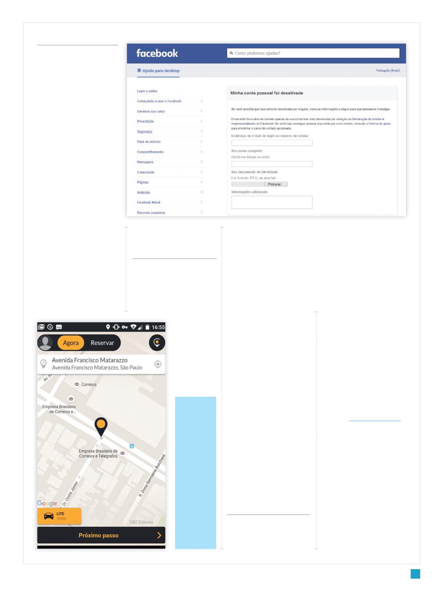Viewport: 443px width, 594px height.
Task: Open the profile avatar in the taxi app
Action: click(x=45, y=343)
